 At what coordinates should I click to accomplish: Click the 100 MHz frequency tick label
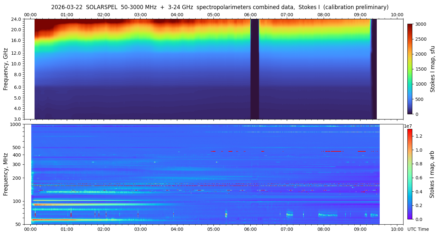click(x=17, y=201)
